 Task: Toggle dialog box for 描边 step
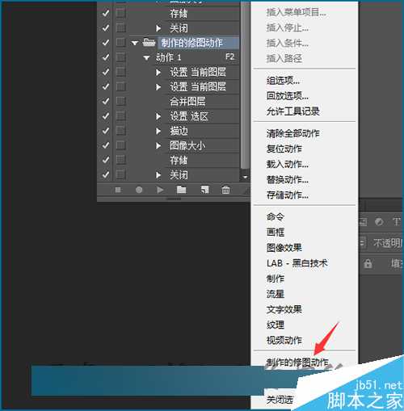click(x=120, y=131)
